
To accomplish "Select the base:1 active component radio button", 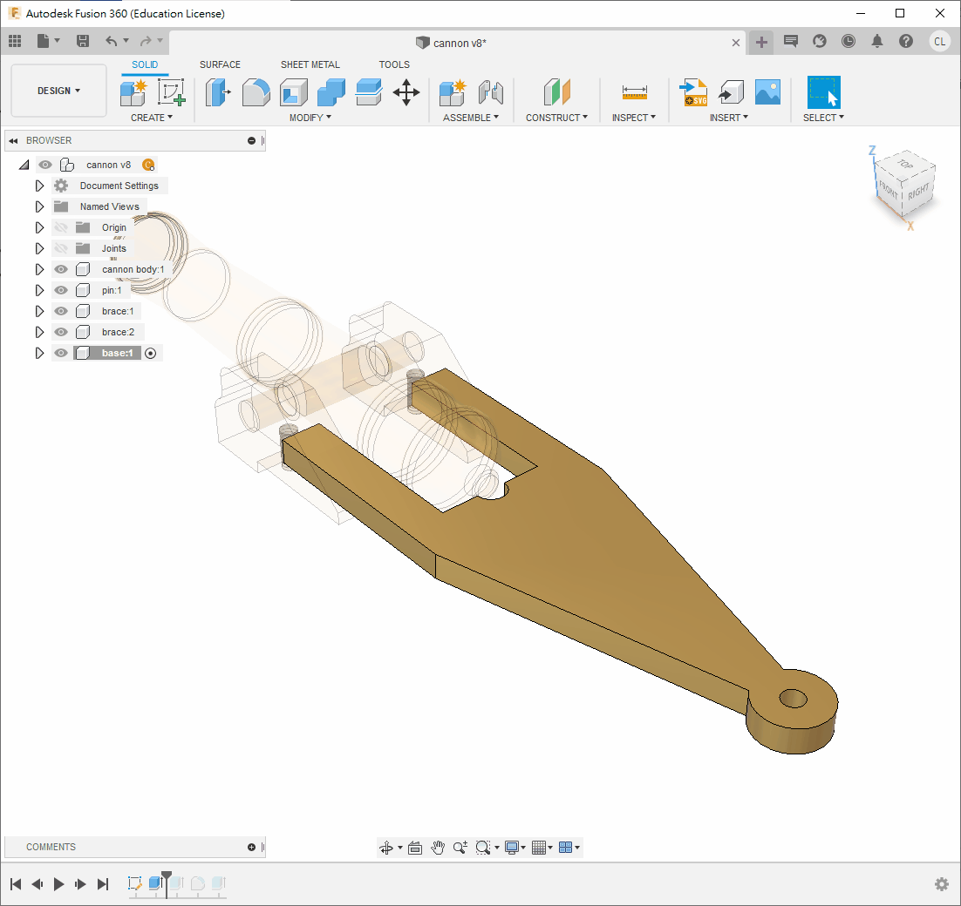I will pos(151,353).
